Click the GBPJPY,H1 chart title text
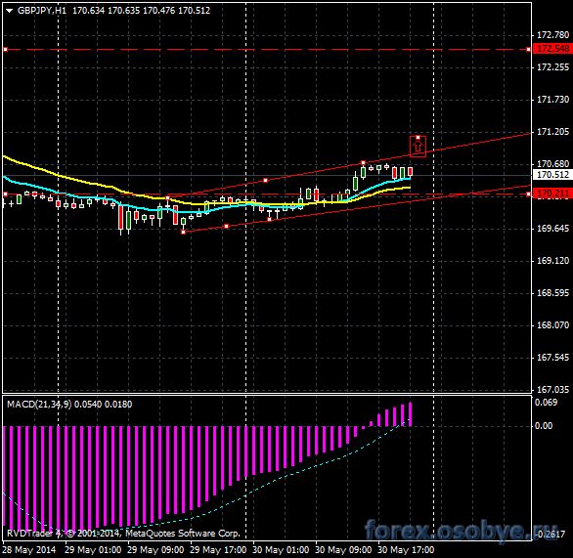 pos(42,11)
